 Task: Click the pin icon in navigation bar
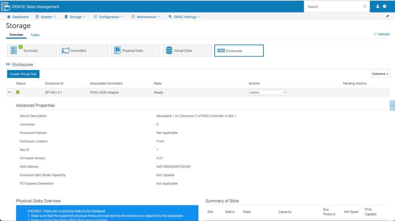(x=387, y=16)
